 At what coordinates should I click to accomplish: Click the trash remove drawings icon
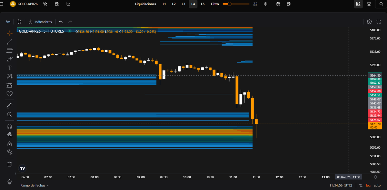(10, 164)
